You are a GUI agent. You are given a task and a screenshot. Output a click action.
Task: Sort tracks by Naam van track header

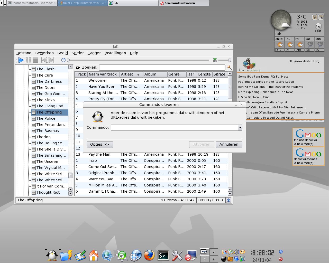pos(104,74)
